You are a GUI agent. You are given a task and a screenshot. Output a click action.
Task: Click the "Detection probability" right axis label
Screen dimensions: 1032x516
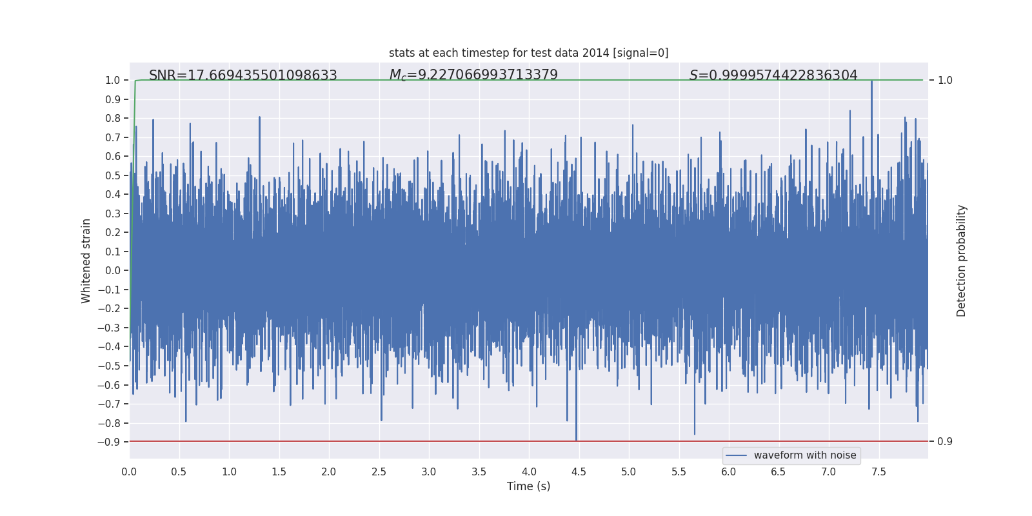[962, 261]
